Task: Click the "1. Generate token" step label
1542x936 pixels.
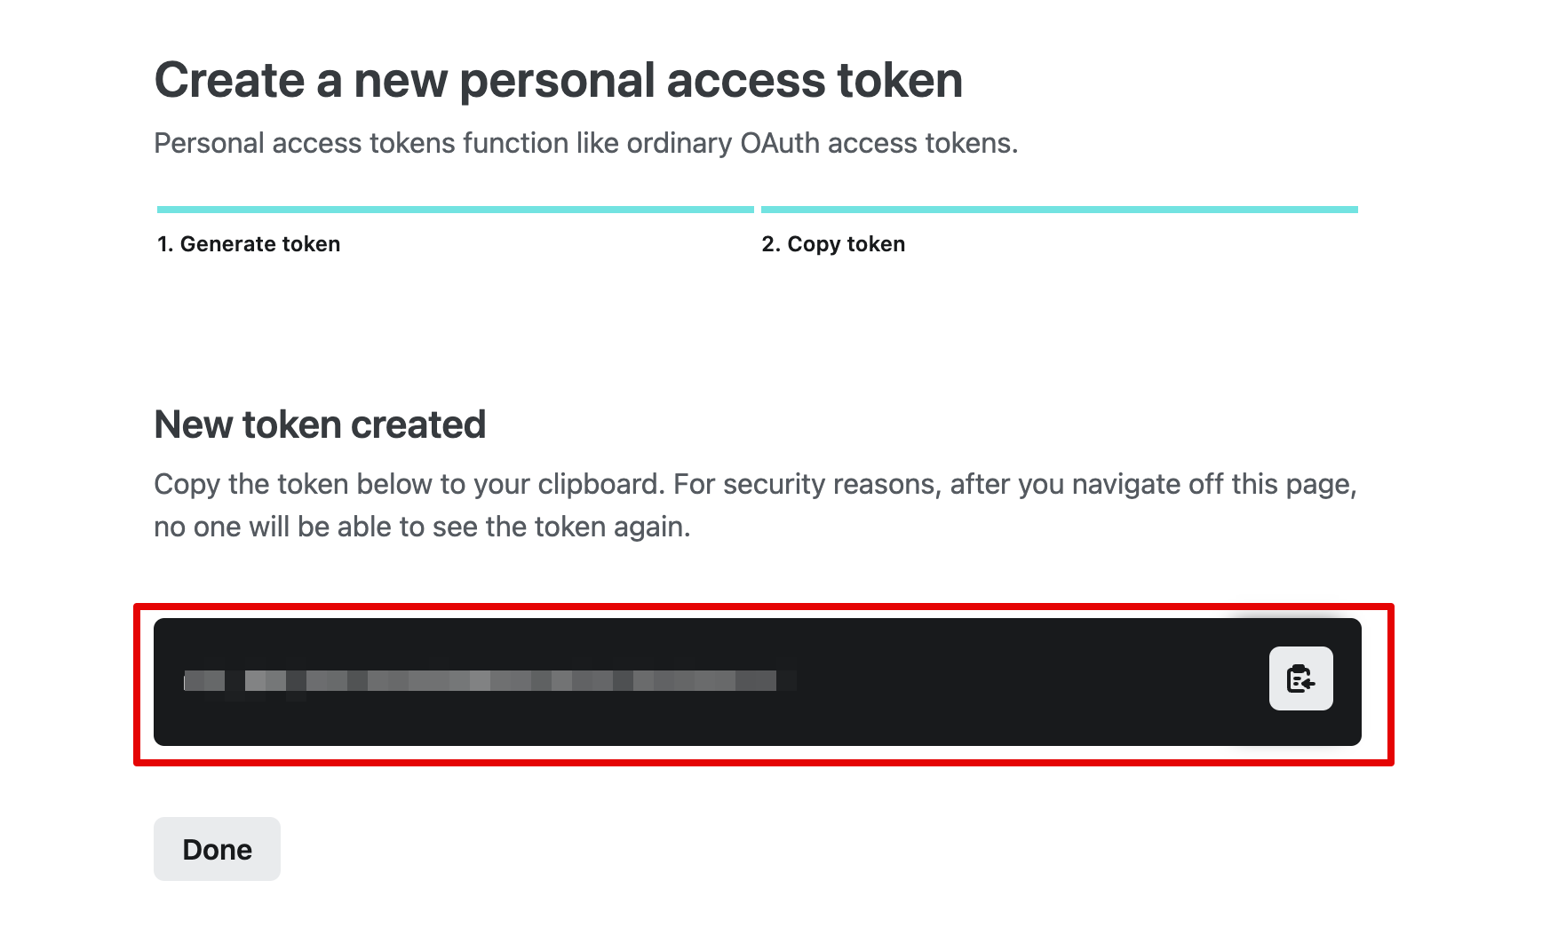Action: 249,244
